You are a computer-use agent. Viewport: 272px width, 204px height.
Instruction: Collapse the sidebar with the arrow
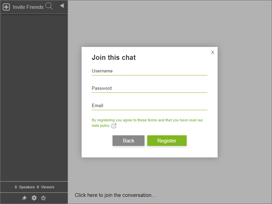coord(62,5)
